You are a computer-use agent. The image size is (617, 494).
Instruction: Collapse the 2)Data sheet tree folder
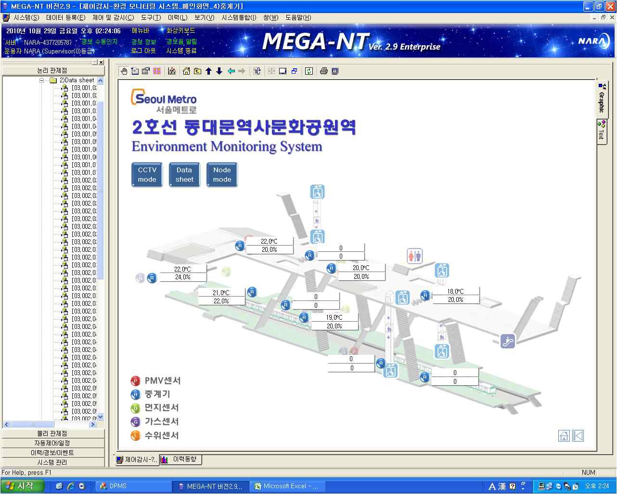42,80
